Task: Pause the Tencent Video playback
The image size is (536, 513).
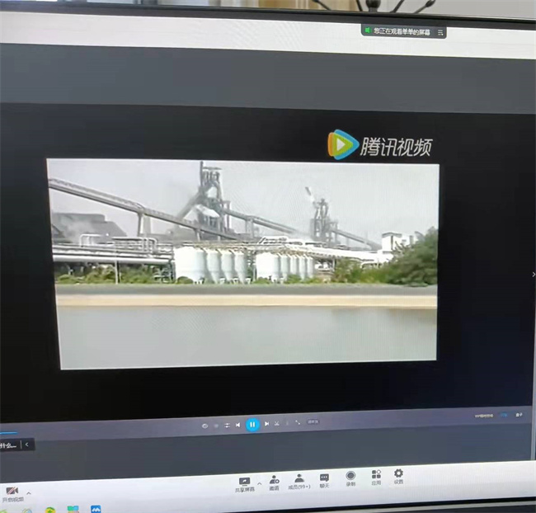Action: (x=252, y=425)
